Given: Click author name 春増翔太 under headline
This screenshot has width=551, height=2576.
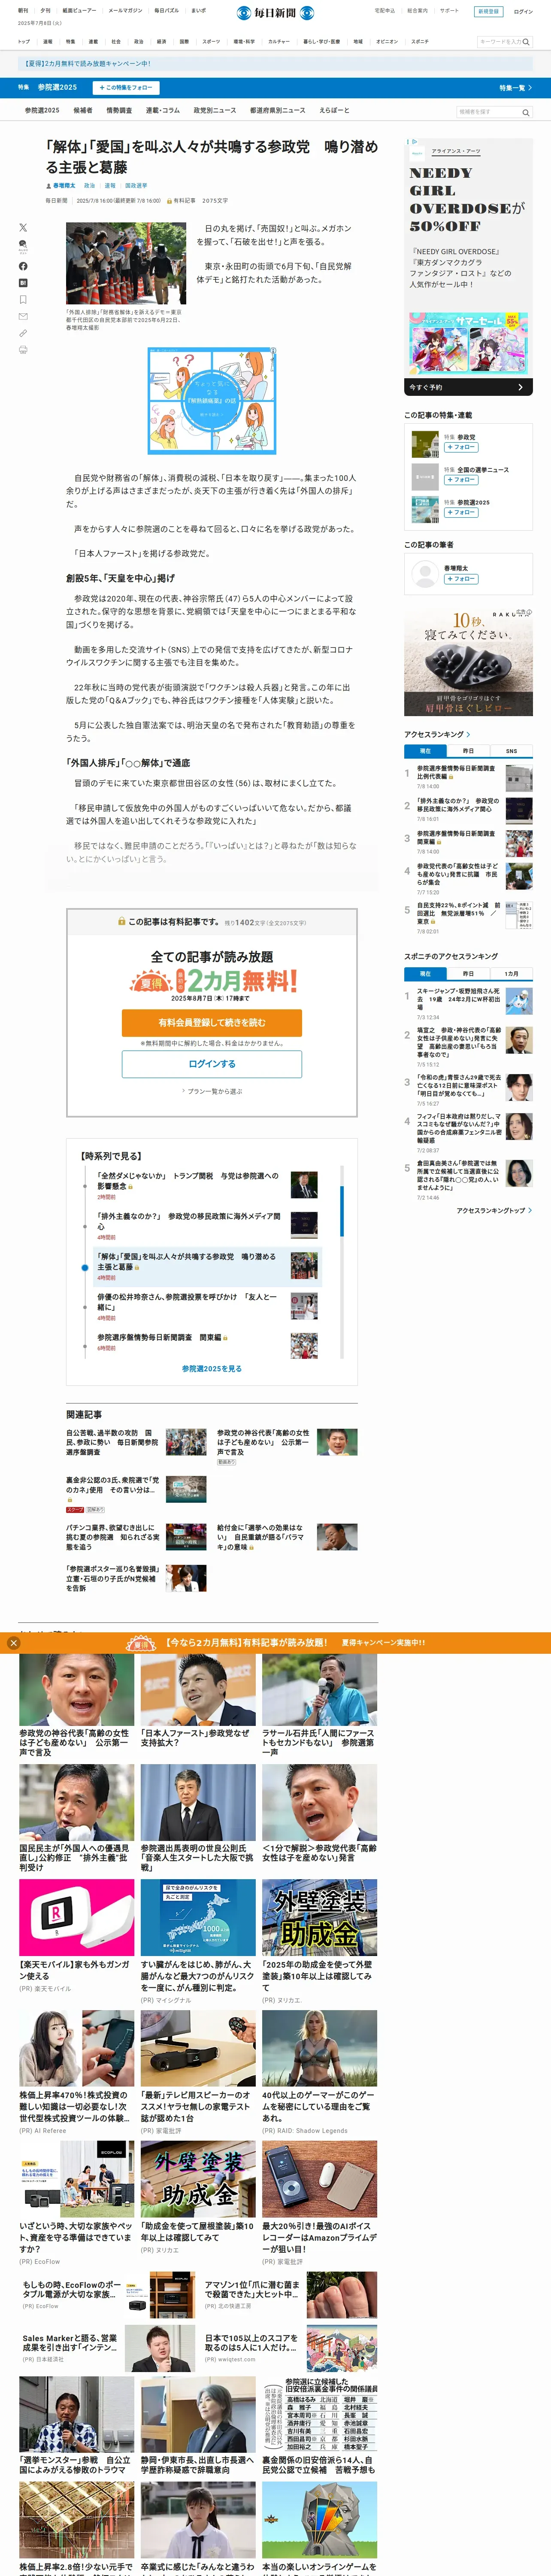Looking at the screenshot, I should point(64,186).
